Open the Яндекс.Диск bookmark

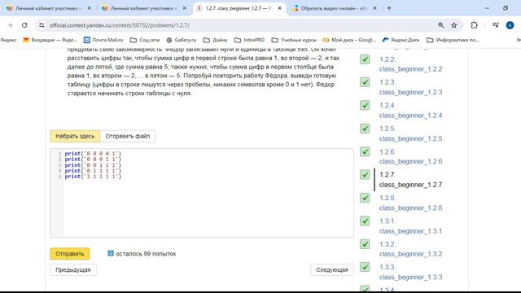coord(401,40)
